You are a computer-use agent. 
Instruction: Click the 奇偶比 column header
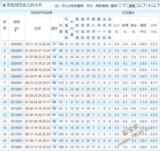coord(125,28)
